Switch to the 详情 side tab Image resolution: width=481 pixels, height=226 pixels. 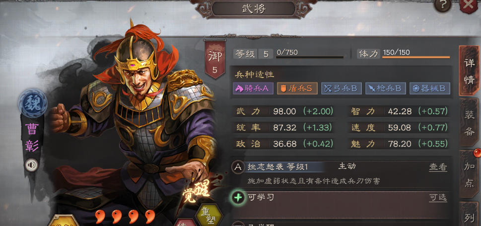tap(469, 71)
